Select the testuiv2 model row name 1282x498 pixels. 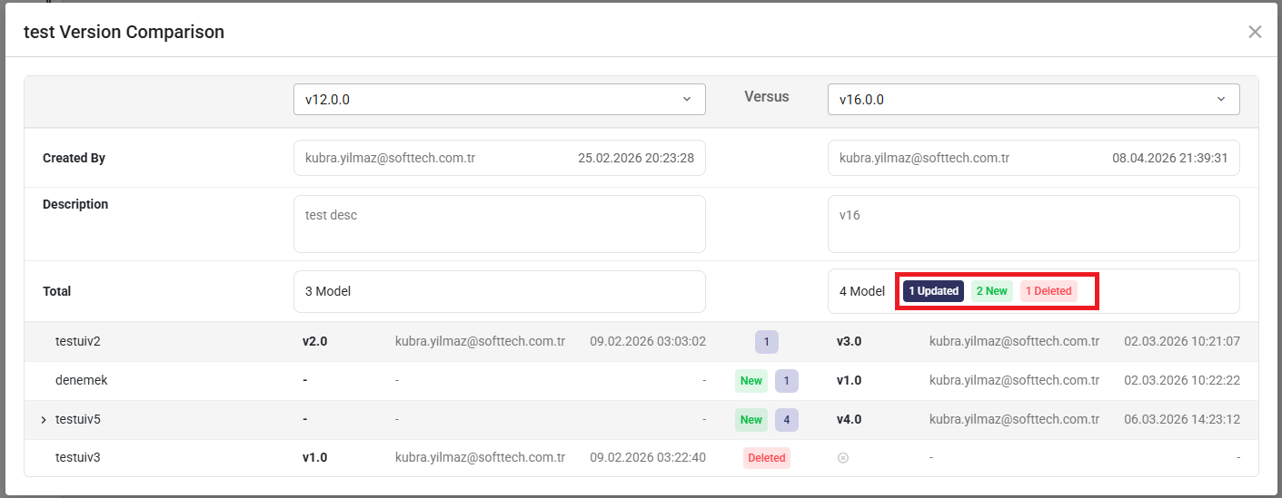click(78, 342)
